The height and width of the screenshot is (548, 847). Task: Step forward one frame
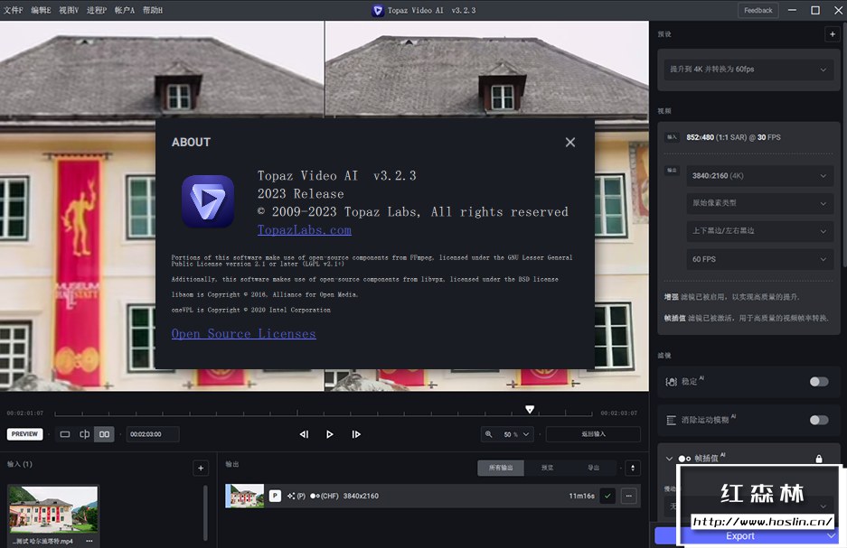356,434
